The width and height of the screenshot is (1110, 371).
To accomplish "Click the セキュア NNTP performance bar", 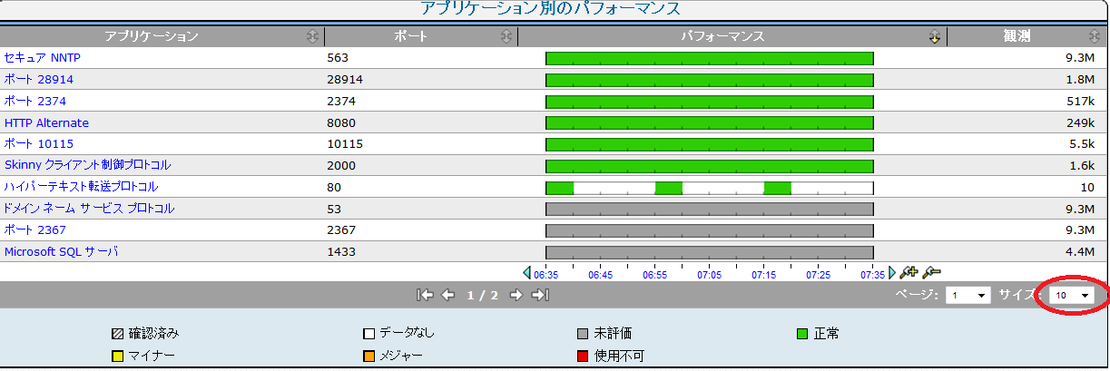I will (709, 58).
